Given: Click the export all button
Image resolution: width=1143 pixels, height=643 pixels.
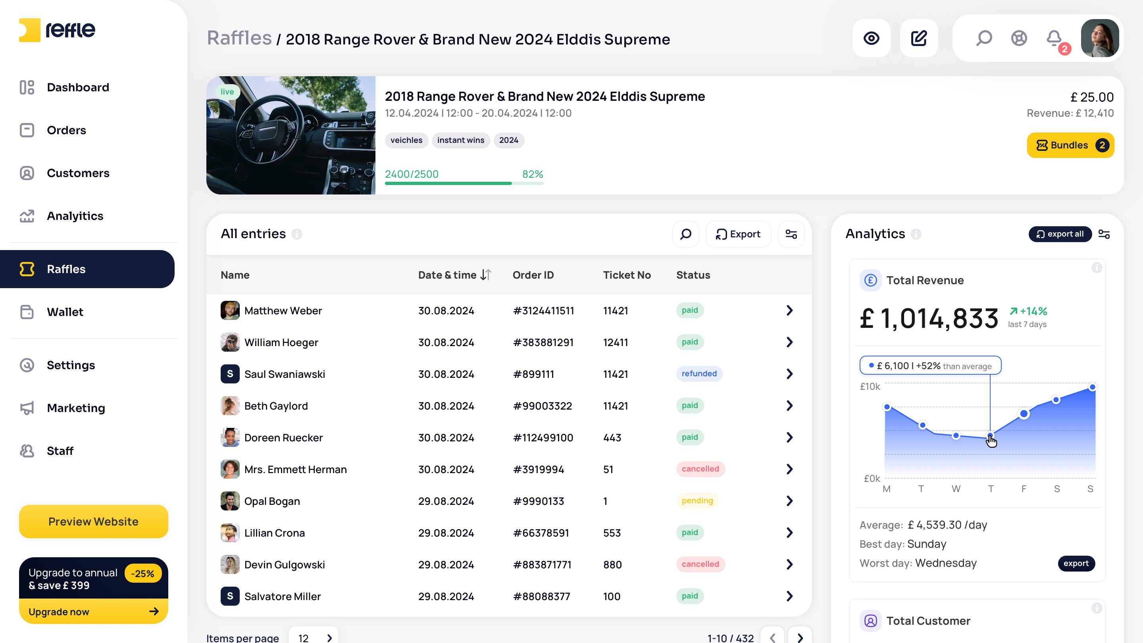Looking at the screenshot, I should click(1060, 234).
